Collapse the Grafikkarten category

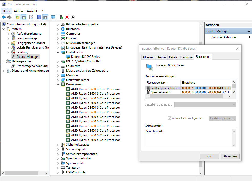pos(58,52)
